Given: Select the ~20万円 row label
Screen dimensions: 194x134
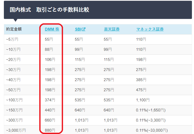Looking at the screenshot, I should 13,60.
